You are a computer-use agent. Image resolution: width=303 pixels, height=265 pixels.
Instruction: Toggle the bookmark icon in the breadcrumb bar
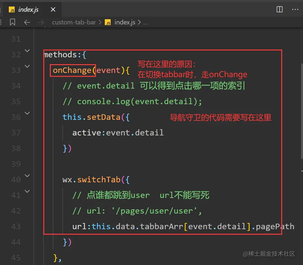tap(13, 22)
